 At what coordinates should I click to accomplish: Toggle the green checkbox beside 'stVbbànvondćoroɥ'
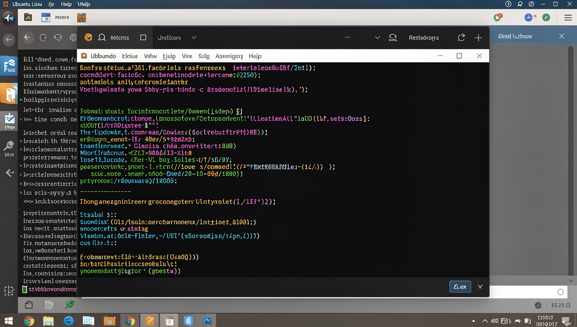coord(25,289)
